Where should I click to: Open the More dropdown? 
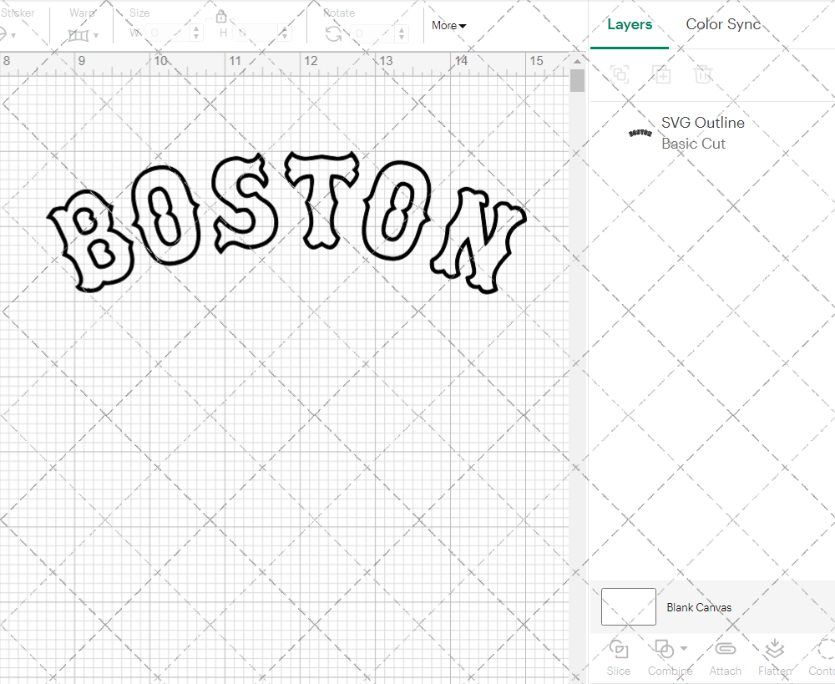click(x=448, y=26)
